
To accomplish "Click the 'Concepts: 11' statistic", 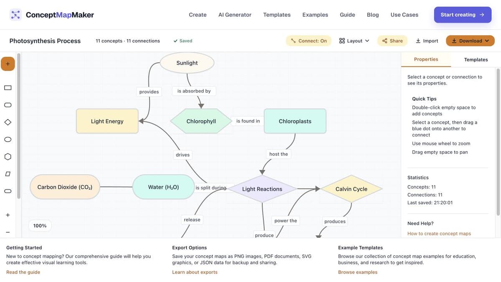I will (x=422, y=187).
